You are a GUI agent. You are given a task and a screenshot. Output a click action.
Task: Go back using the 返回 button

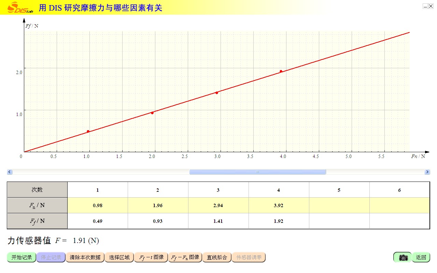[421, 257]
